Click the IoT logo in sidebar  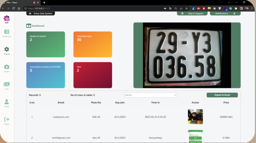[7, 19]
